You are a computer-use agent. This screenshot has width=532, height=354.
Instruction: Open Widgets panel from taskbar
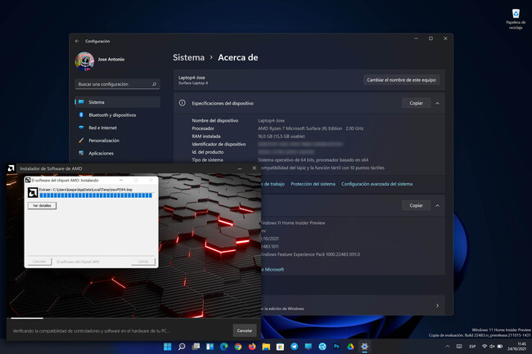pos(210,347)
